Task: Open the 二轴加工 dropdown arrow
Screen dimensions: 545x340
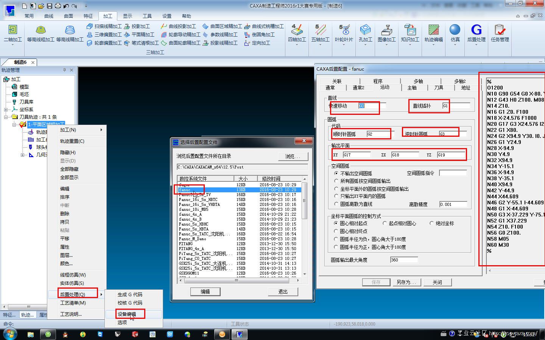Action: (12, 45)
